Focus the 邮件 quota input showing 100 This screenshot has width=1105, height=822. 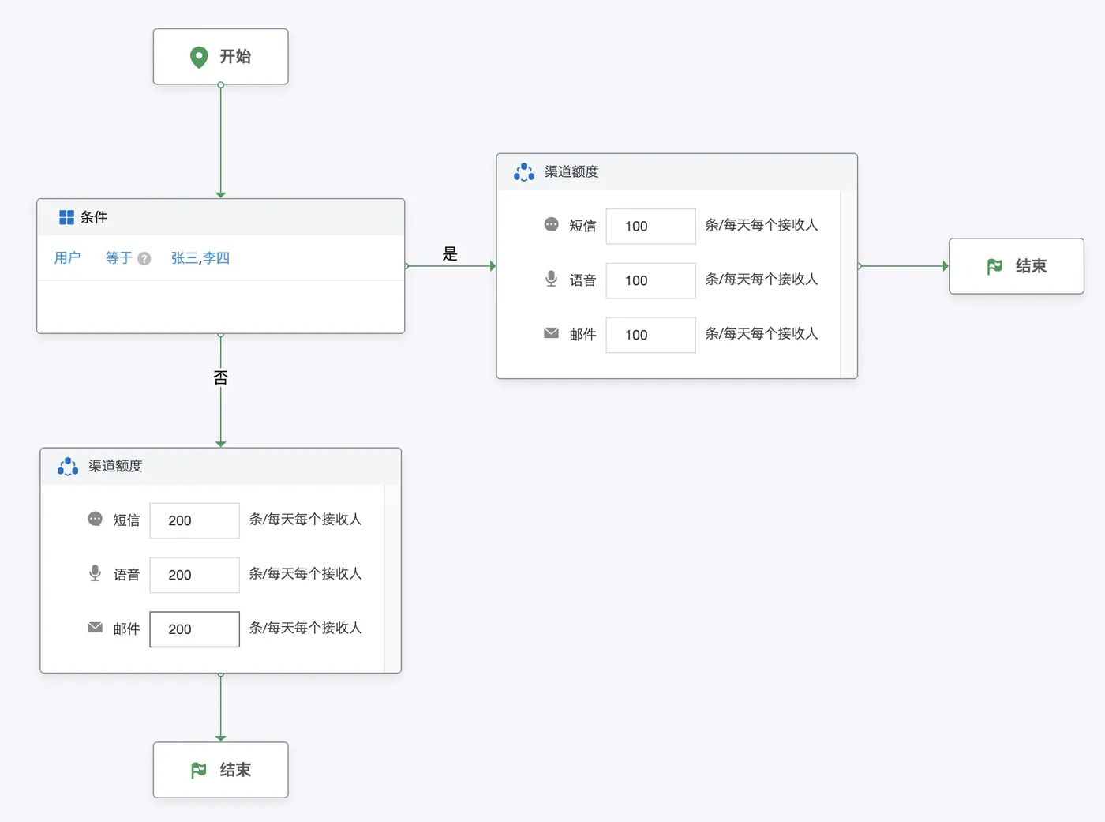point(651,336)
